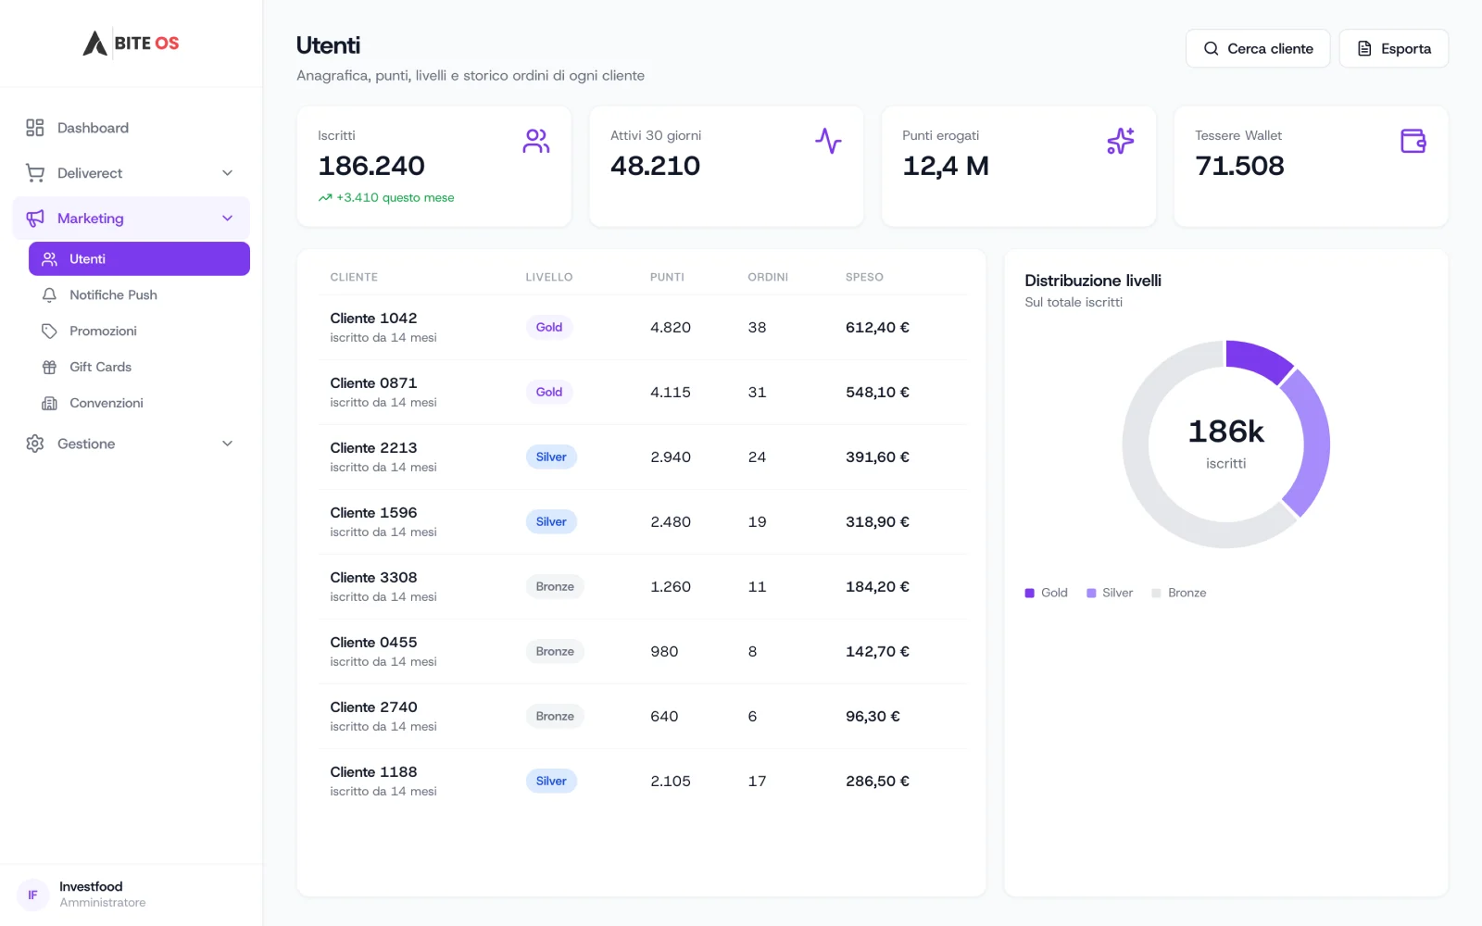Click the Gold legend swatch
1482x926 pixels.
click(x=1029, y=594)
